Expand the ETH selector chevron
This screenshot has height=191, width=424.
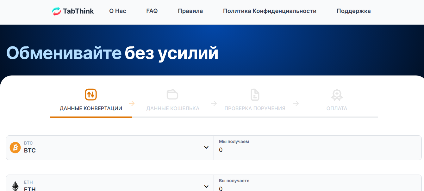pos(206,186)
